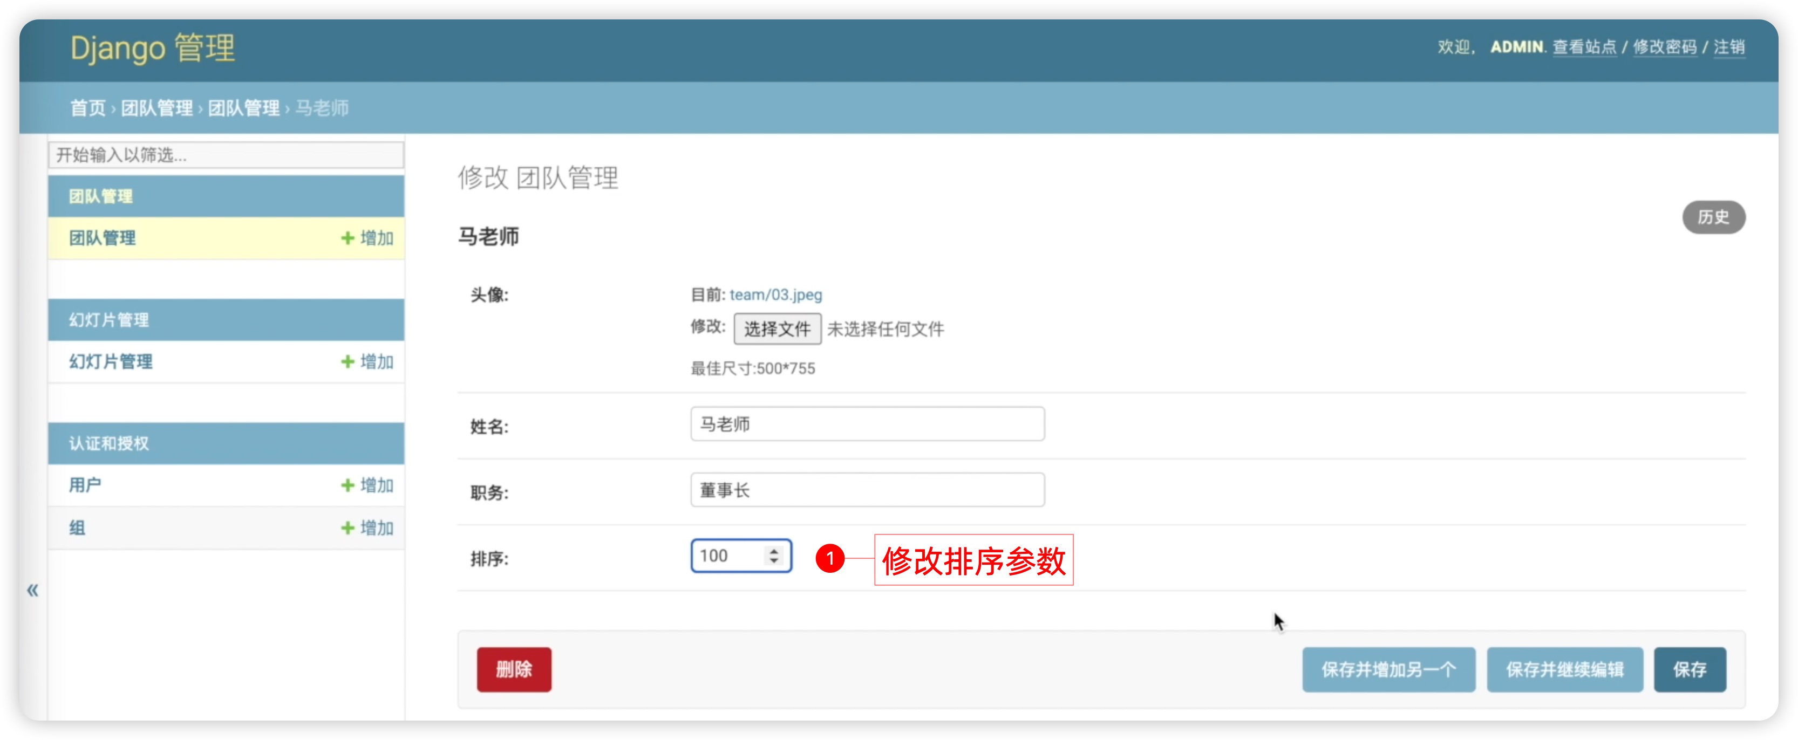The image size is (1798, 740).
Task: Open the 历史 history button
Action: pos(1713,217)
